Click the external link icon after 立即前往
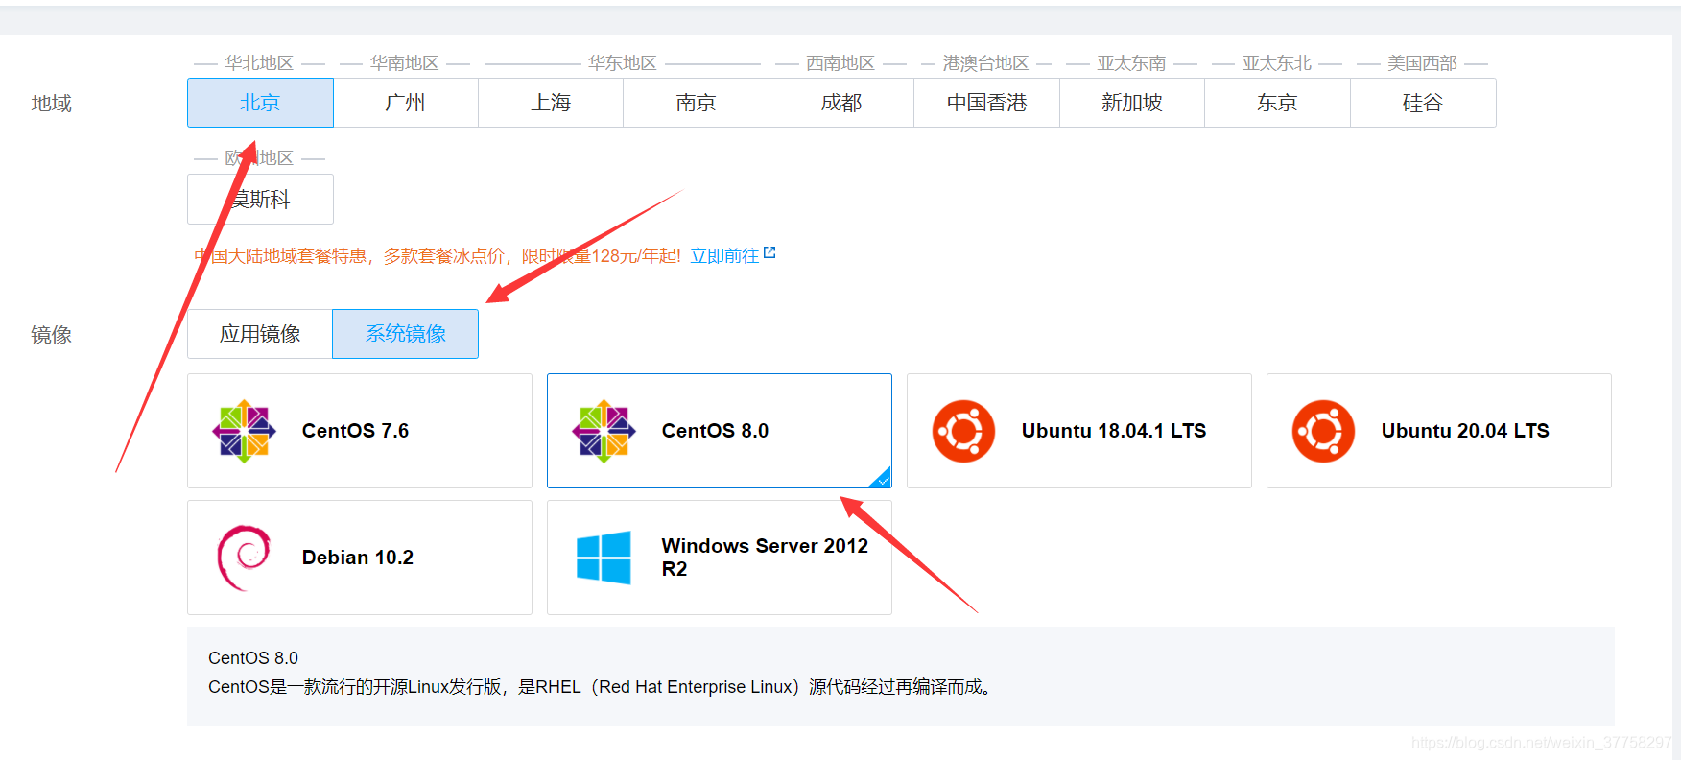This screenshot has width=1681, height=760. 769,253
